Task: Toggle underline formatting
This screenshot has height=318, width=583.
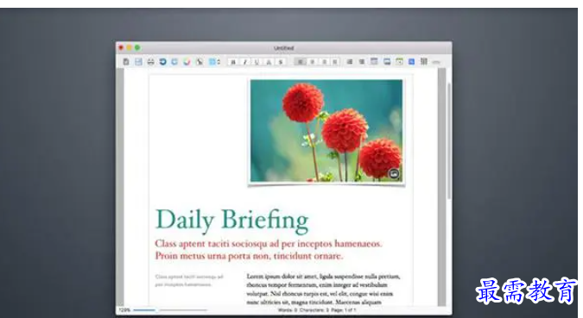Action: coord(257,62)
